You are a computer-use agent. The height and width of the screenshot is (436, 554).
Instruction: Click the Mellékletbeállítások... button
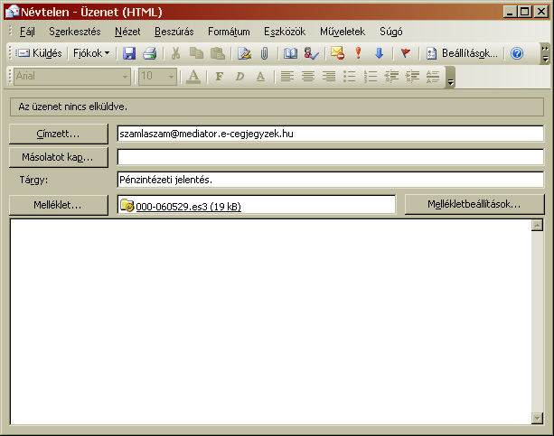[474, 205]
